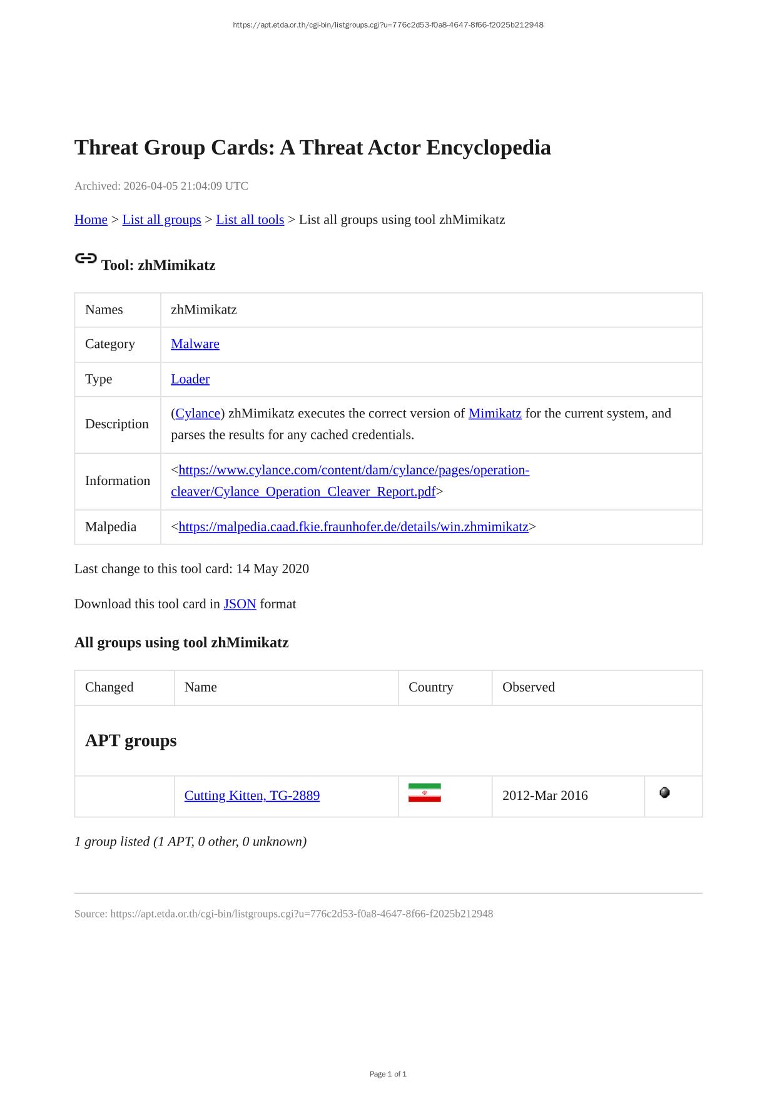The image size is (777, 1099).
Task: Click the Observed column header
Action: [x=529, y=687]
